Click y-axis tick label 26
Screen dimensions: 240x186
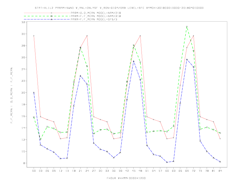[x=23, y=57]
